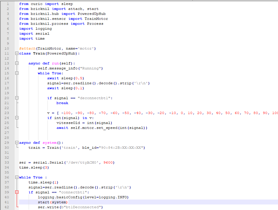The width and height of the screenshot is (278, 210).
Task: Click line number 33 in the margin
Action: pos(7,162)
